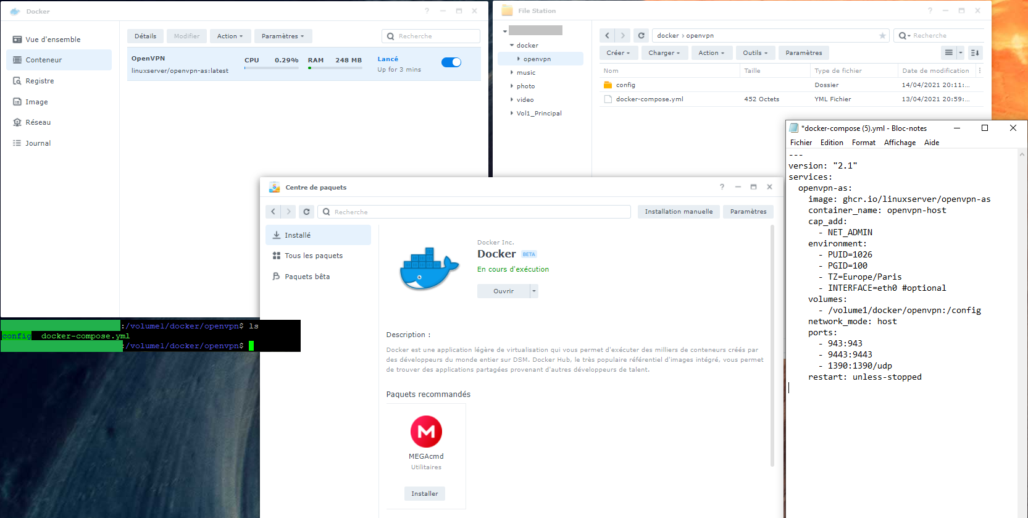Refresh the File Station folder
1028x518 pixels.
tap(641, 36)
